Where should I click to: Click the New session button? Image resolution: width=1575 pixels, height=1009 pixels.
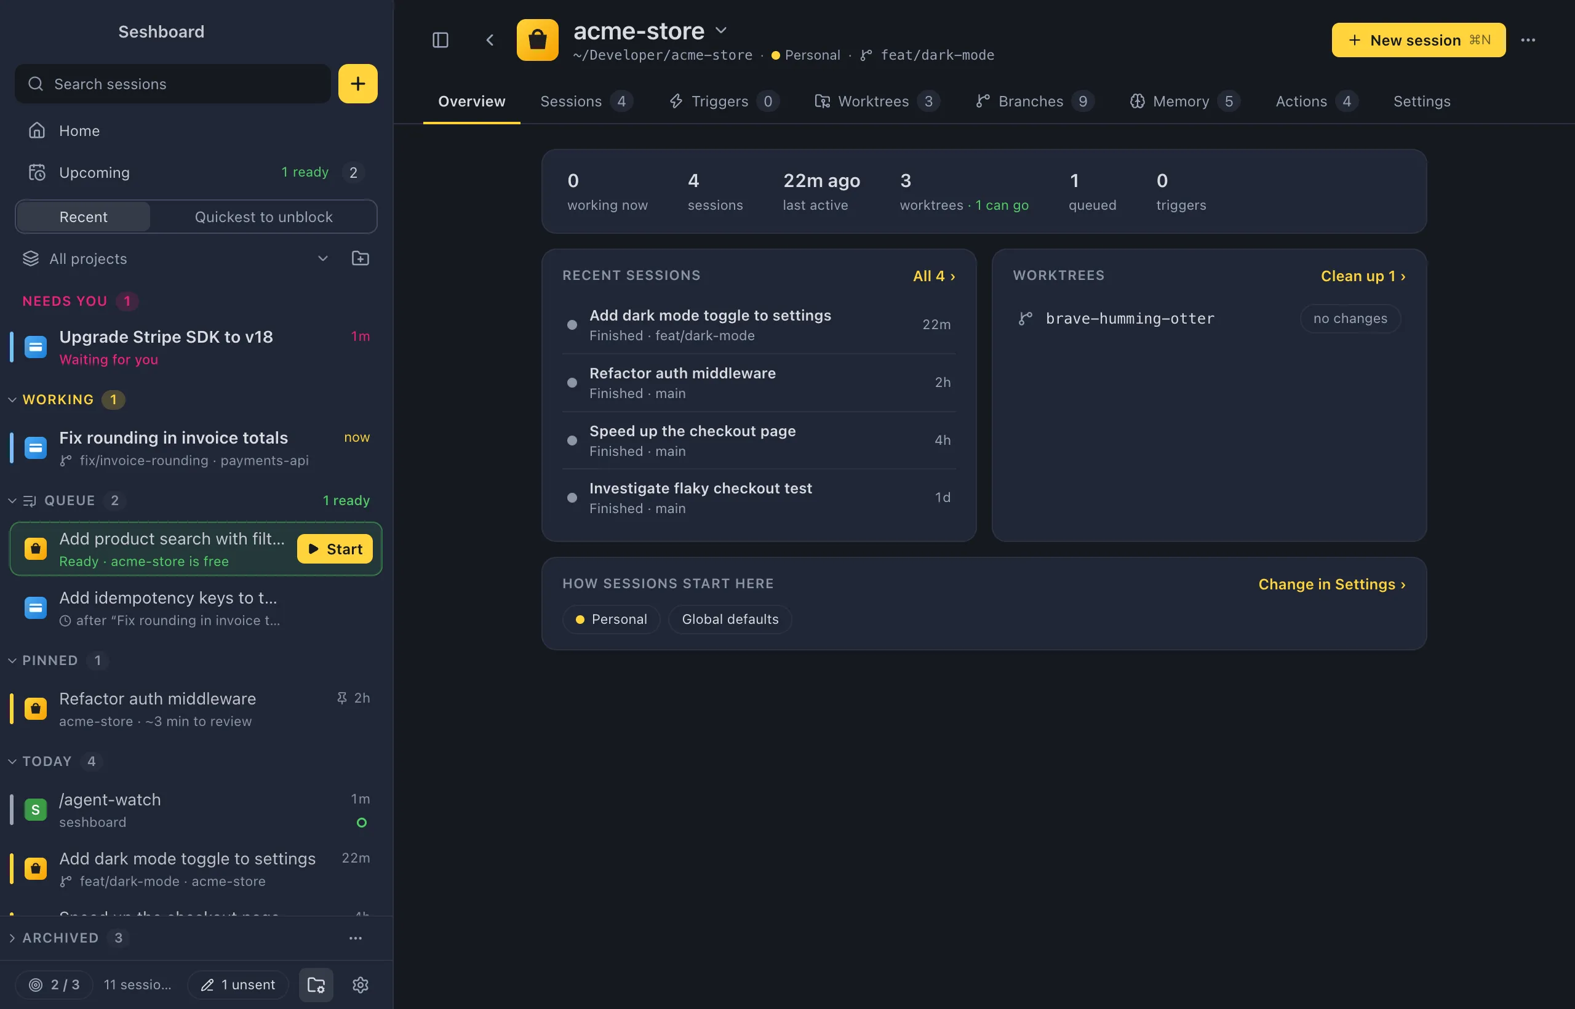(1418, 40)
